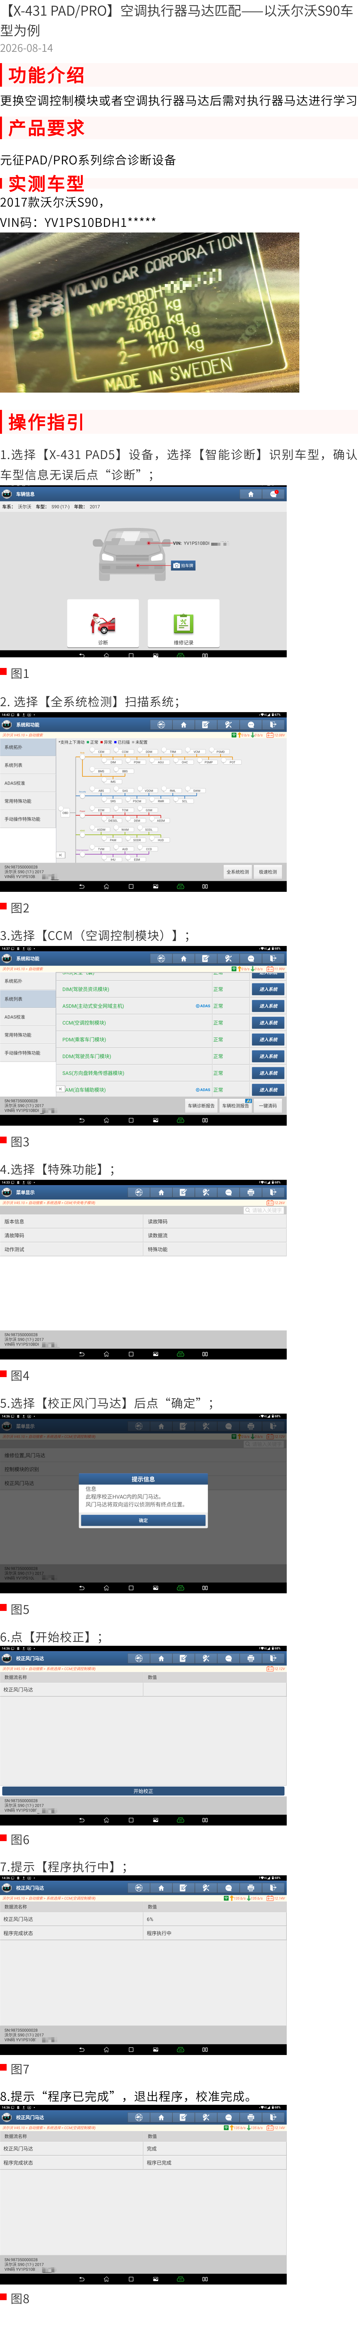Screen dimensions: 358x2335
Task: Select 程序完成状态 row in figure 7
Action: tap(143, 1933)
